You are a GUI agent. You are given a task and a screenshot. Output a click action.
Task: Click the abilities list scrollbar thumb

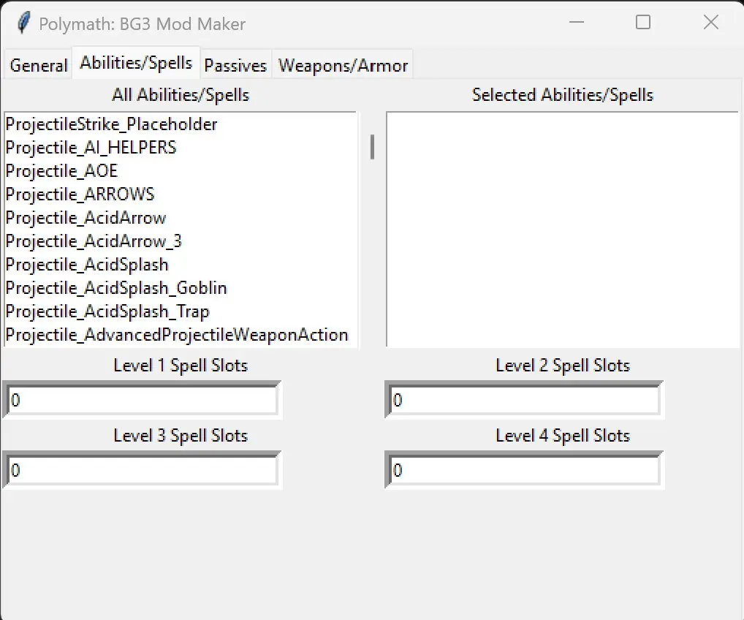tap(373, 147)
